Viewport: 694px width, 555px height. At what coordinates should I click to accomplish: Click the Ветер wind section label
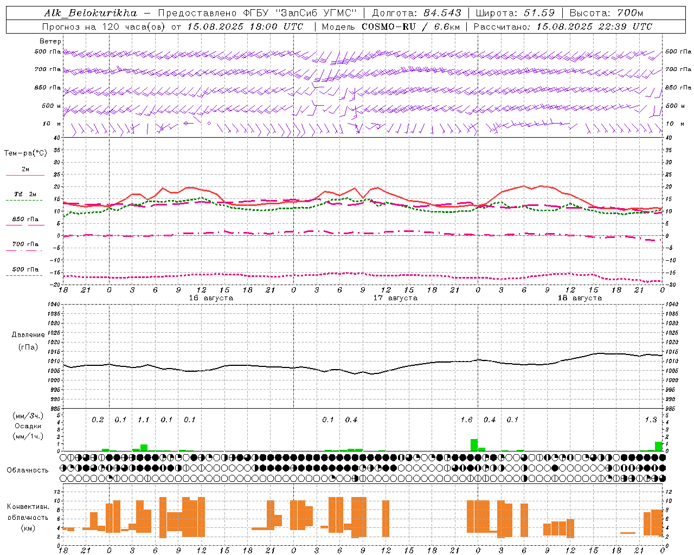coord(50,41)
